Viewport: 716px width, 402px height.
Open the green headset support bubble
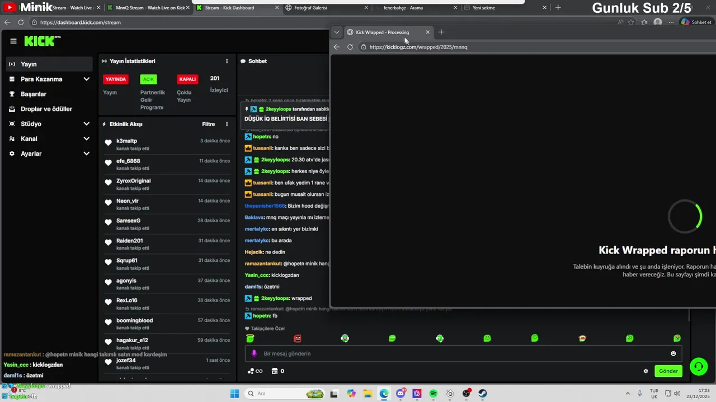[699, 366]
